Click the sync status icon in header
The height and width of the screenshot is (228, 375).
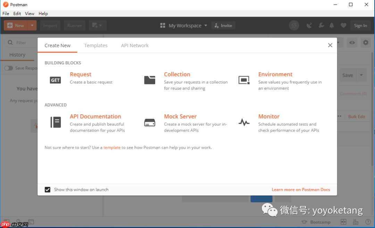click(x=294, y=25)
